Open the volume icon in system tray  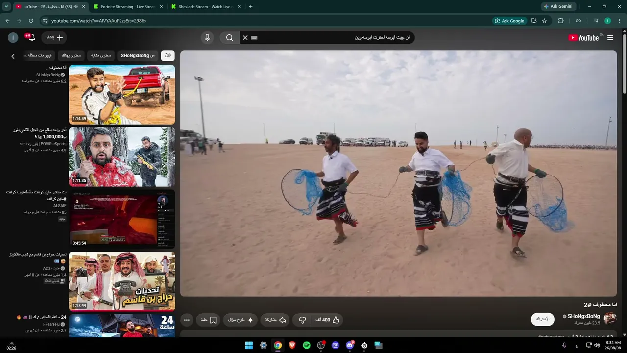(x=597, y=345)
